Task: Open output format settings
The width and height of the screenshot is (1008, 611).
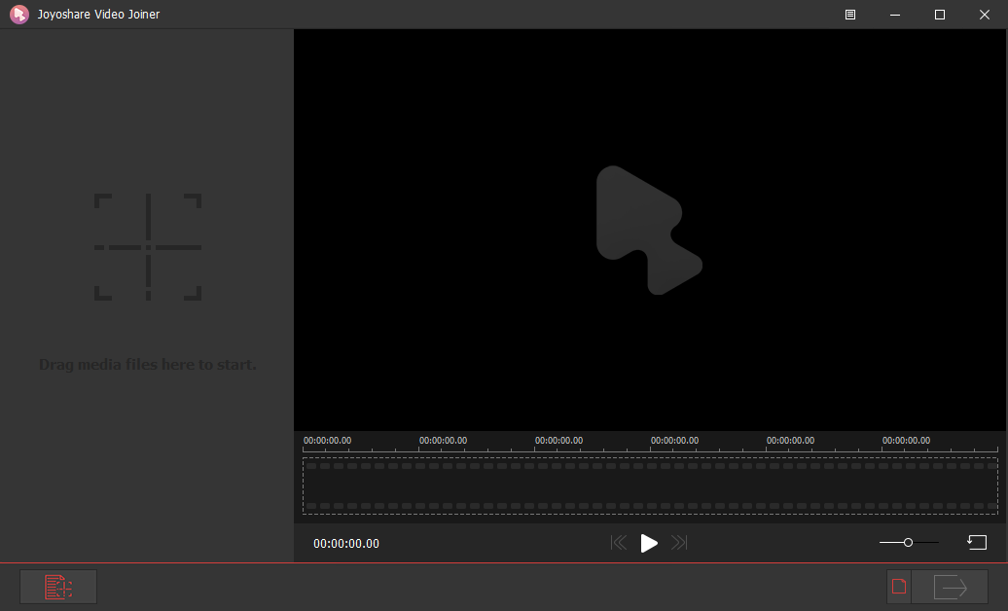Action: [896, 587]
